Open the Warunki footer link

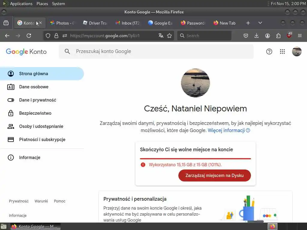tap(41, 201)
